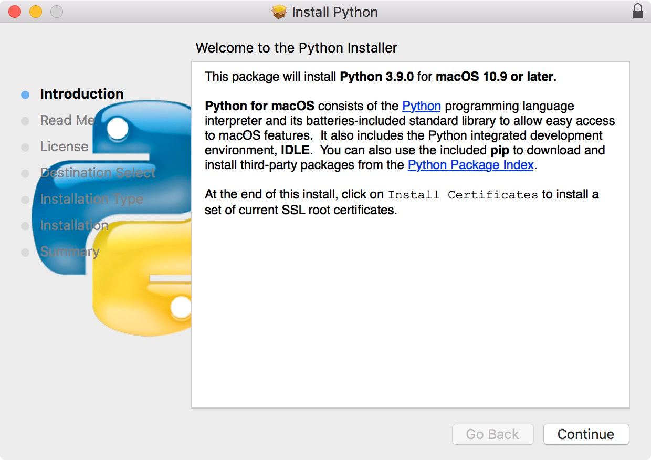The image size is (651, 460).
Task: Click the disabled Go Back button
Action: coord(492,434)
